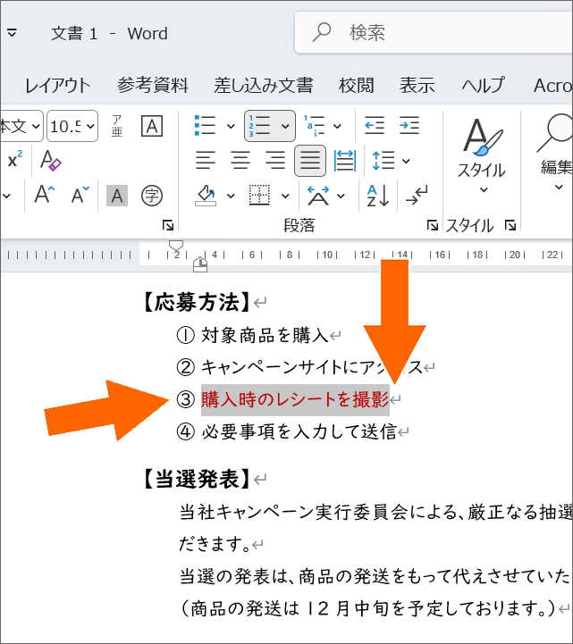Toggle the numbered list button
Screen dimensions: 573x644
coord(259,126)
